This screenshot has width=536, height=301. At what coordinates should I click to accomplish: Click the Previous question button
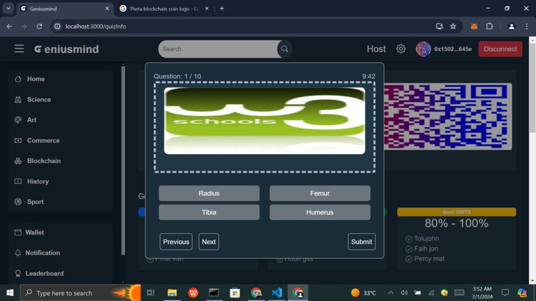coord(176,242)
